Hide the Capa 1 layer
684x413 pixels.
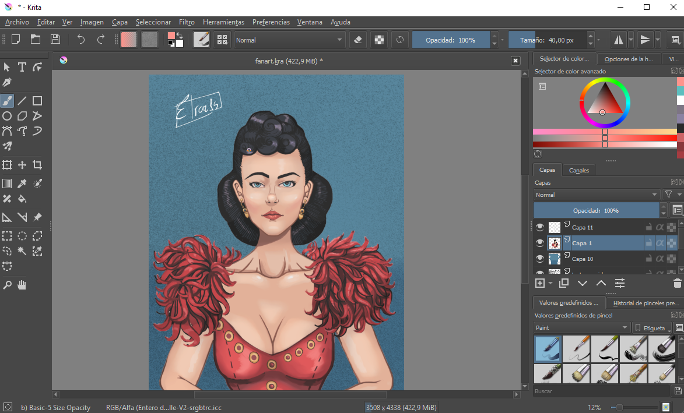pyautogui.click(x=540, y=243)
